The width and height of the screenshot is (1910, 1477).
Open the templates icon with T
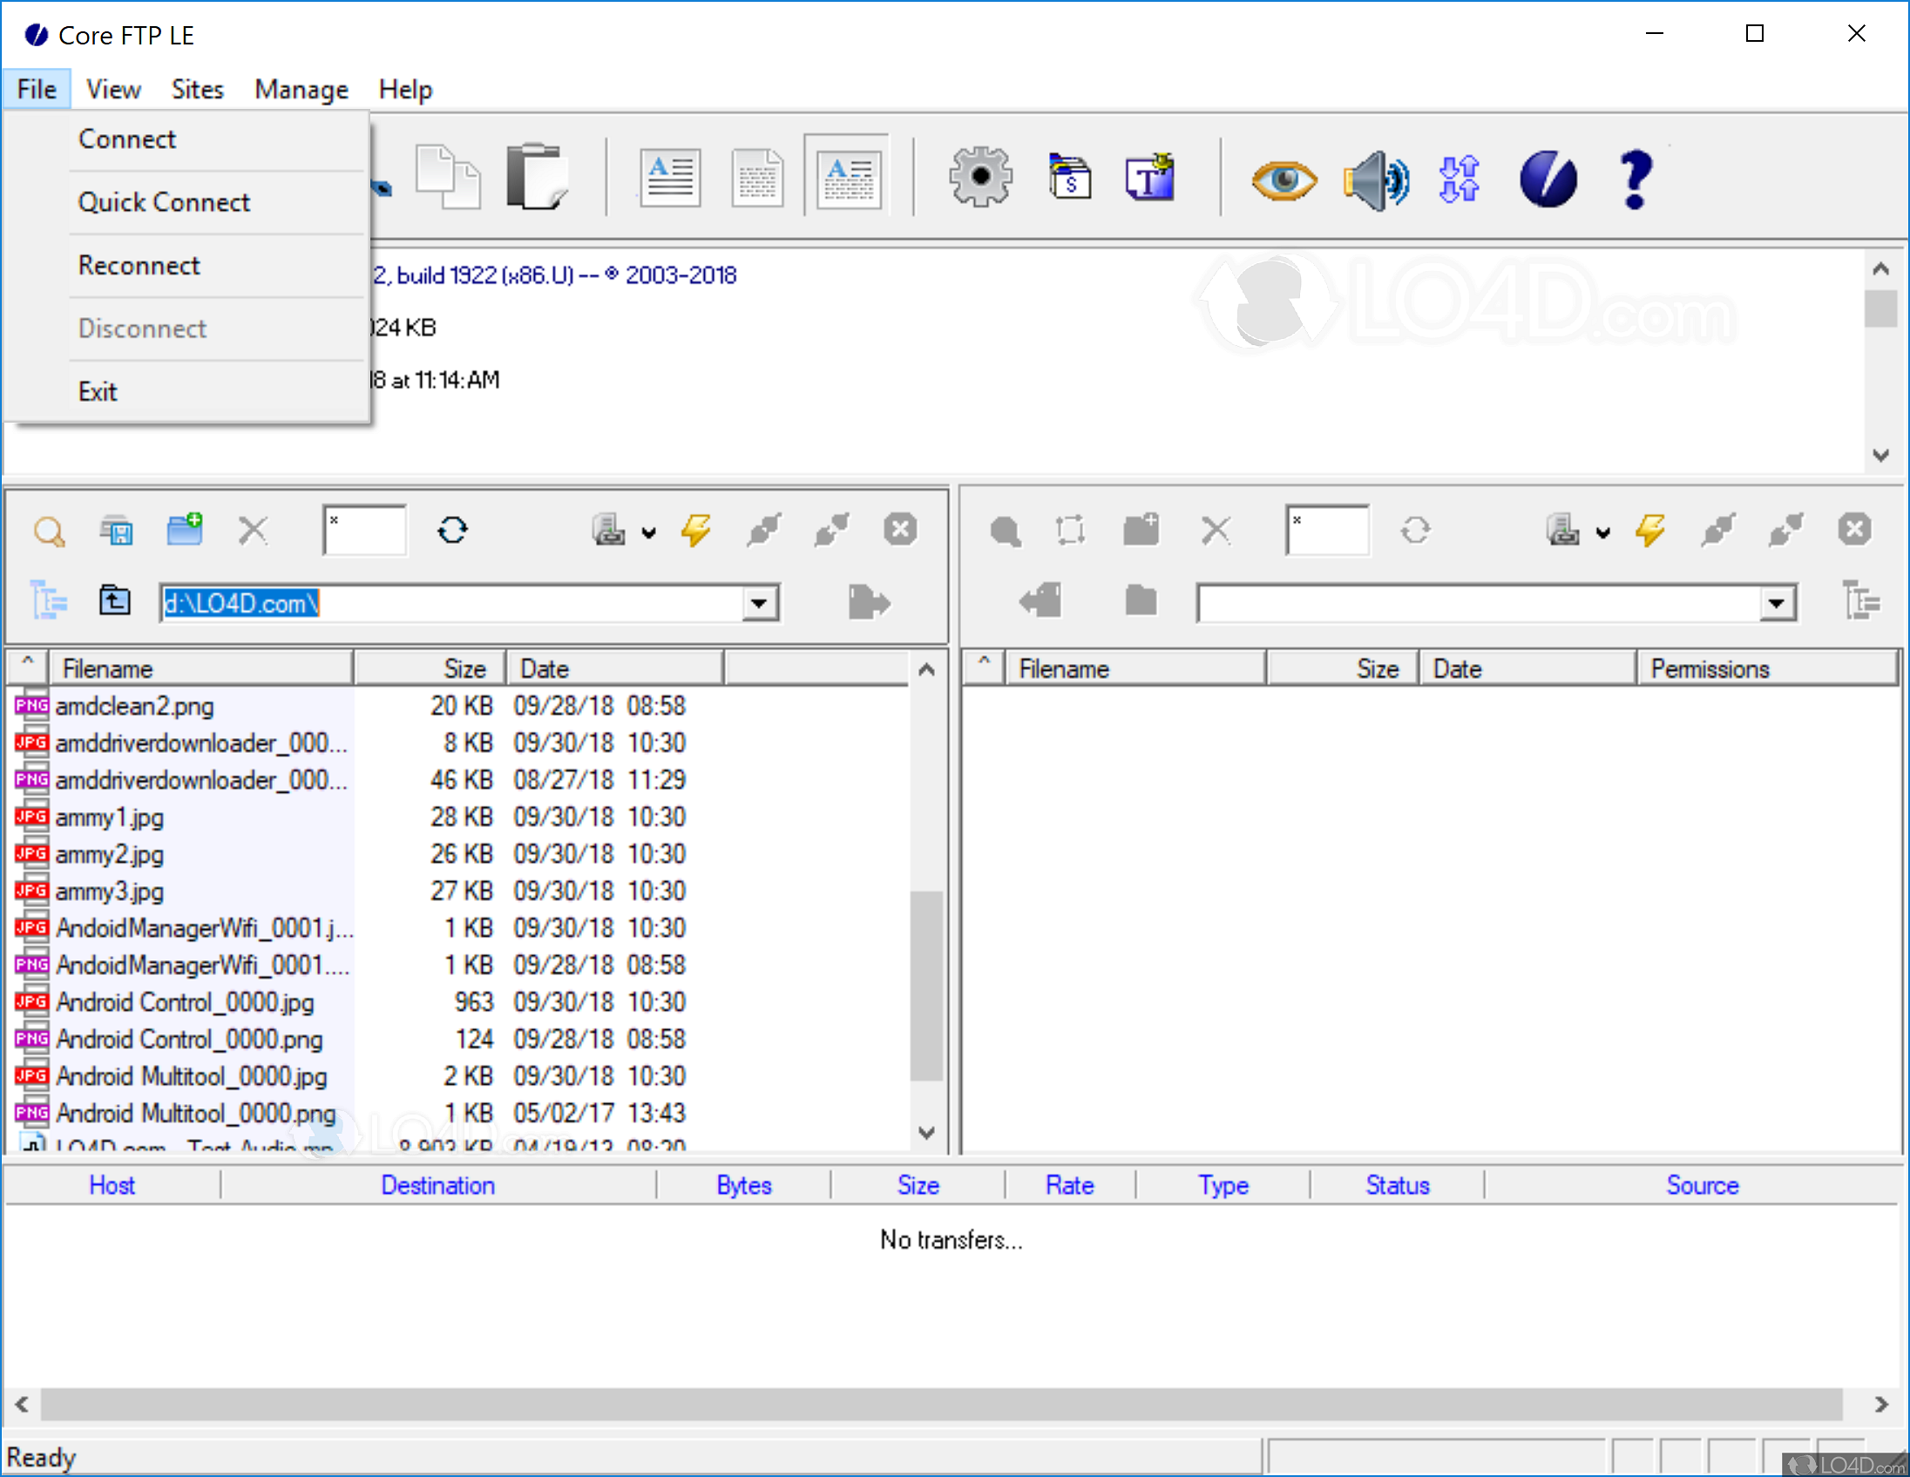[1149, 177]
